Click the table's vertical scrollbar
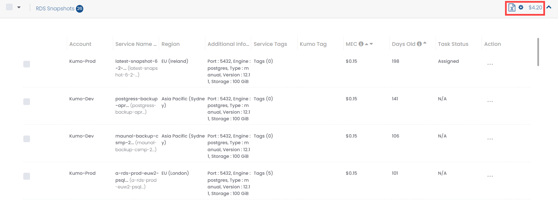558x200 pixels. 538,52
